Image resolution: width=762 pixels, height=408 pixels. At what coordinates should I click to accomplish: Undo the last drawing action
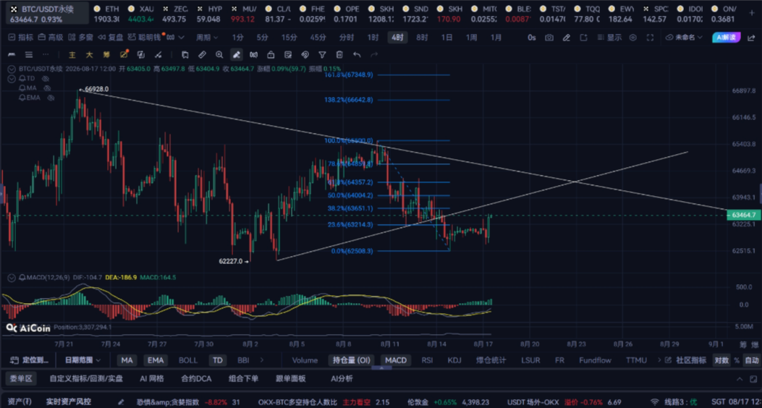[x=357, y=55]
